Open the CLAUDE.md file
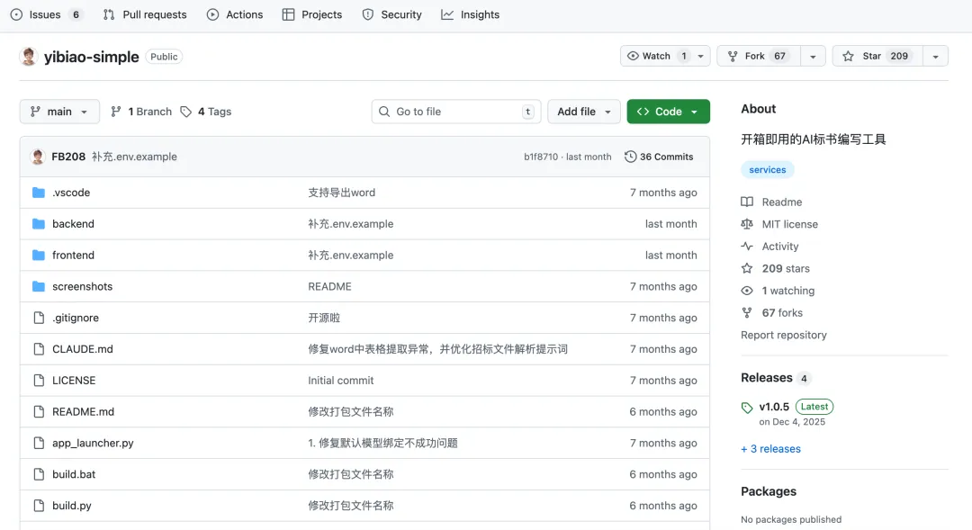Viewport: 972px width, 530px height. tap(83, 349)
